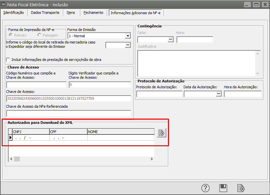The height and width of the screenshot is (195, 270).
Task: Open the Dados Transporte tab
Action: (x=45, y=13)
